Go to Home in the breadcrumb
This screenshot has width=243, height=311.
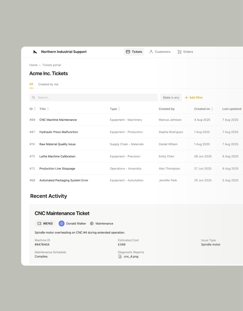tap(33, 65)
